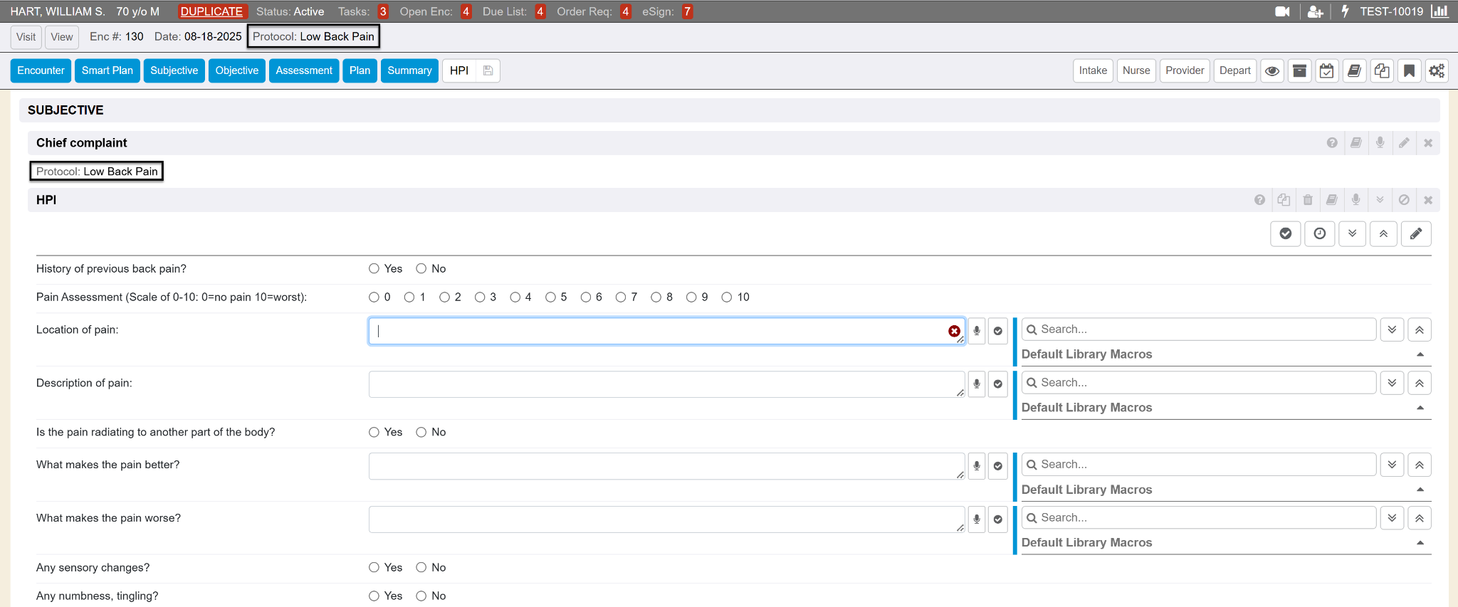Collapse macros with double-up chevron for Description
This screenshot has height=607, width=1458.
pyautogui.click(x=1419, y=383)
